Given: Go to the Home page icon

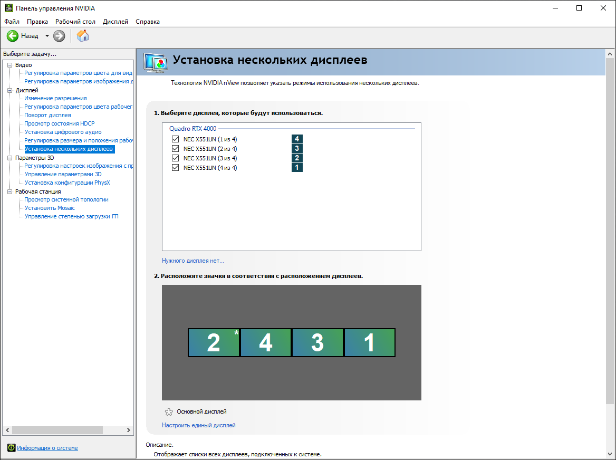Looking at the screenshot, I should [82, 36].
